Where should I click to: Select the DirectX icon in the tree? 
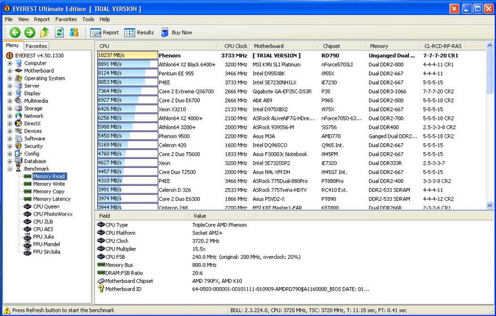tap(19, 123)
